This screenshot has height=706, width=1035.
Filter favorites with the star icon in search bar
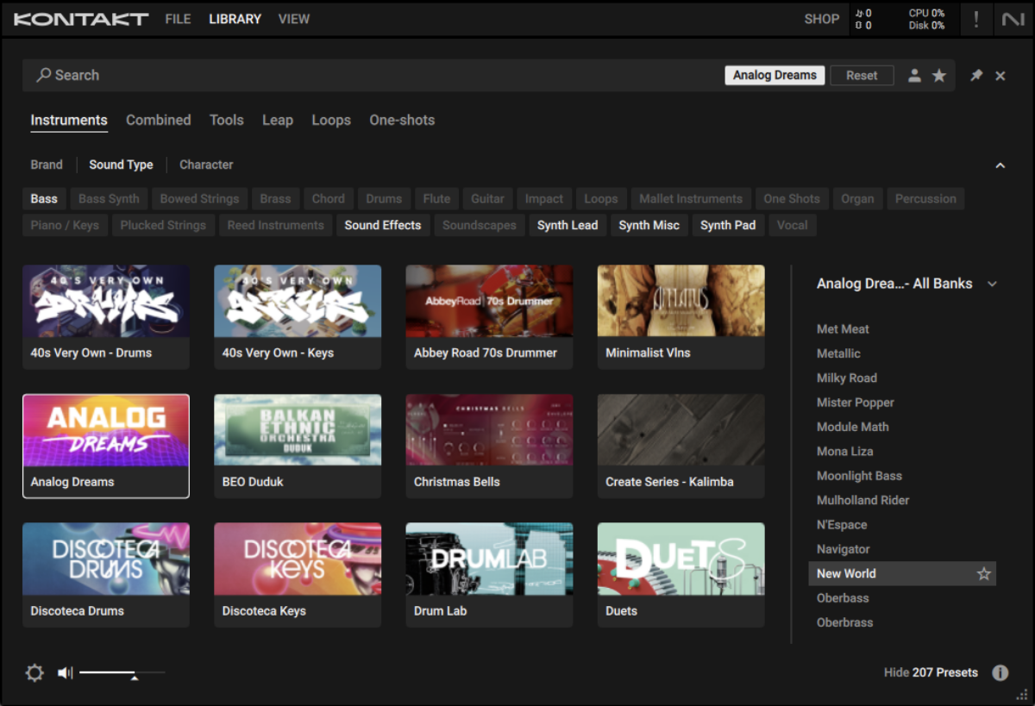[939, 76]
